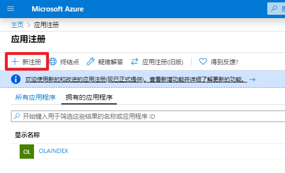This screenshot has width=285, height=173.
Task: Open 疑难解答 troubleshooting
Action: point(111,62)
